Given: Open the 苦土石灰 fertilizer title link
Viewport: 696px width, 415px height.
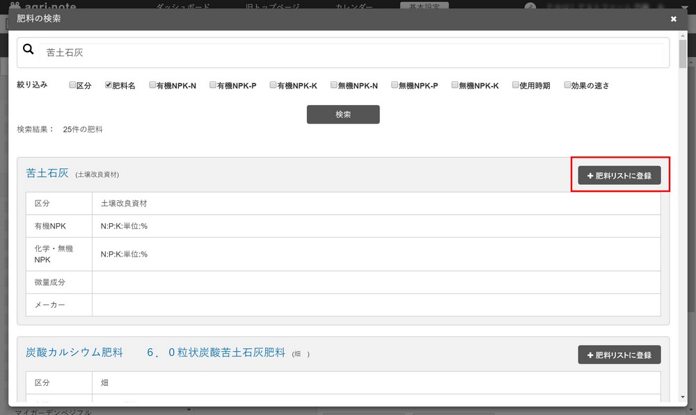Looking at the screenshot, I should coord(47,173).
